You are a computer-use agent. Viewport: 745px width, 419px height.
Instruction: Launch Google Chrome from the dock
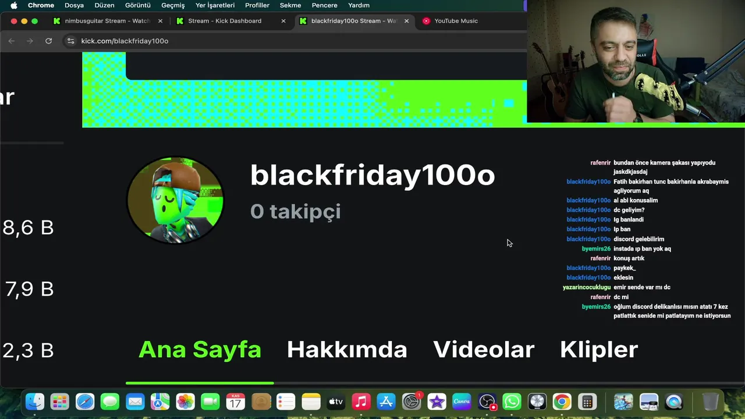(562, 402)
